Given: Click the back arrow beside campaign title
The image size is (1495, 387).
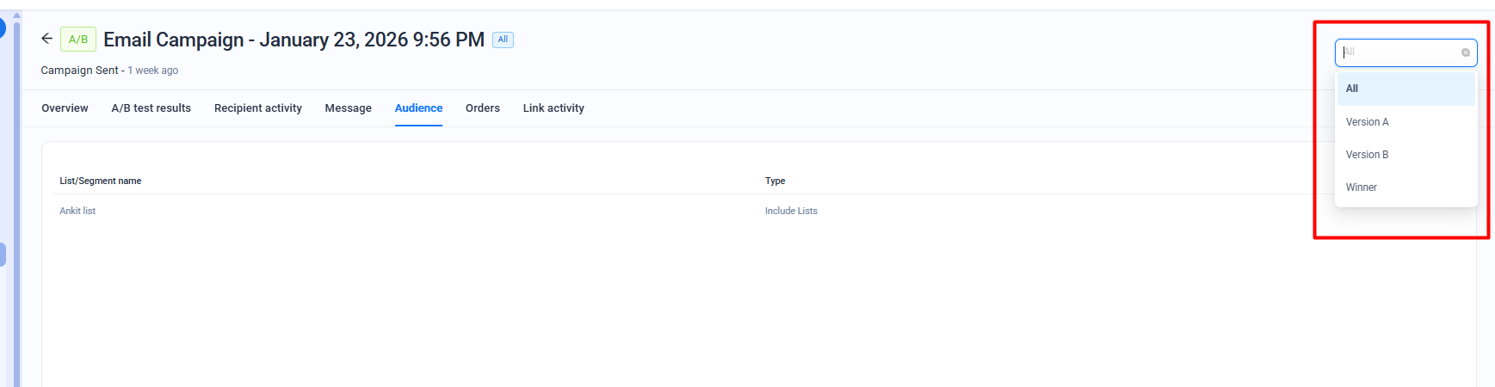Looking at the screenshot, I should click(46, 39).
